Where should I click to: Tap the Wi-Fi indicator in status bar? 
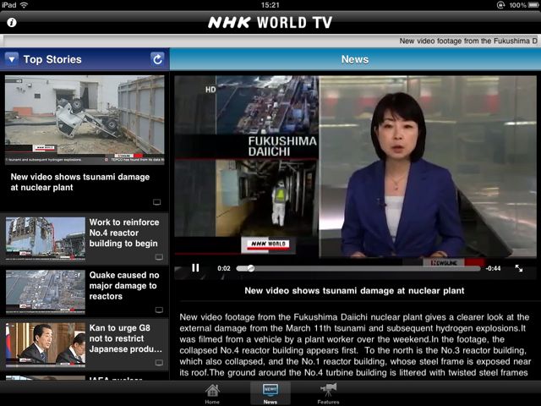[24, 5]
